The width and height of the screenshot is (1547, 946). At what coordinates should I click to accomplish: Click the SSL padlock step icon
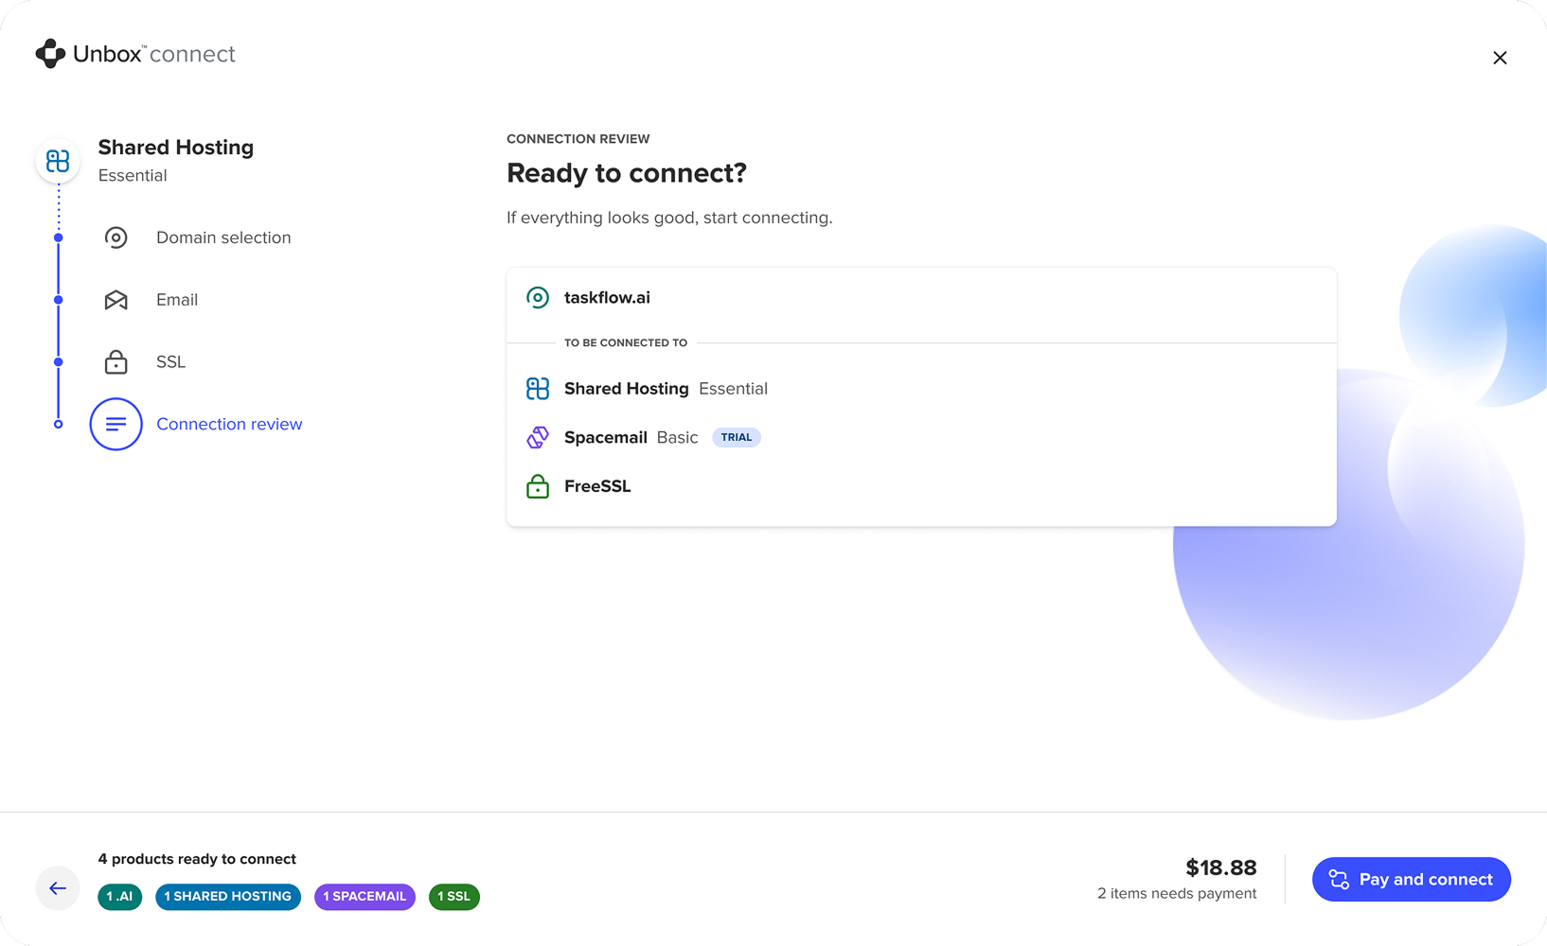[116, 361]
